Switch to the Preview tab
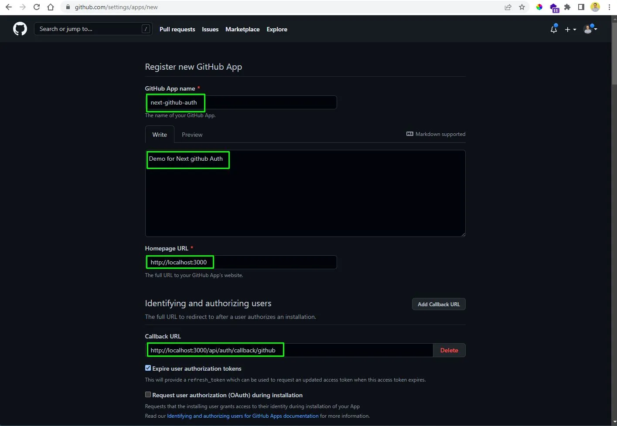Screen dimensions: 617x426 [x=192, y=135]
